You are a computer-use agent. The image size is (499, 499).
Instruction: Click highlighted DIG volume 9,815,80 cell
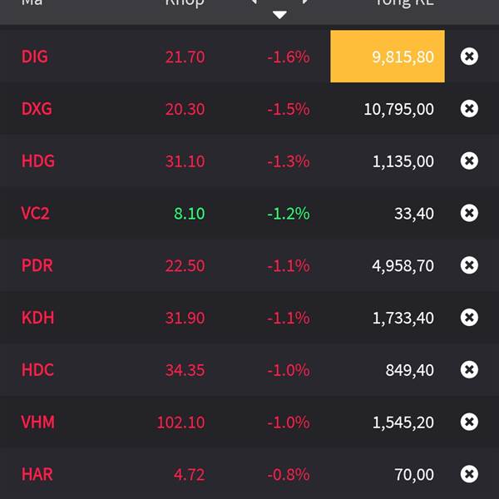(x=388, y=57)
